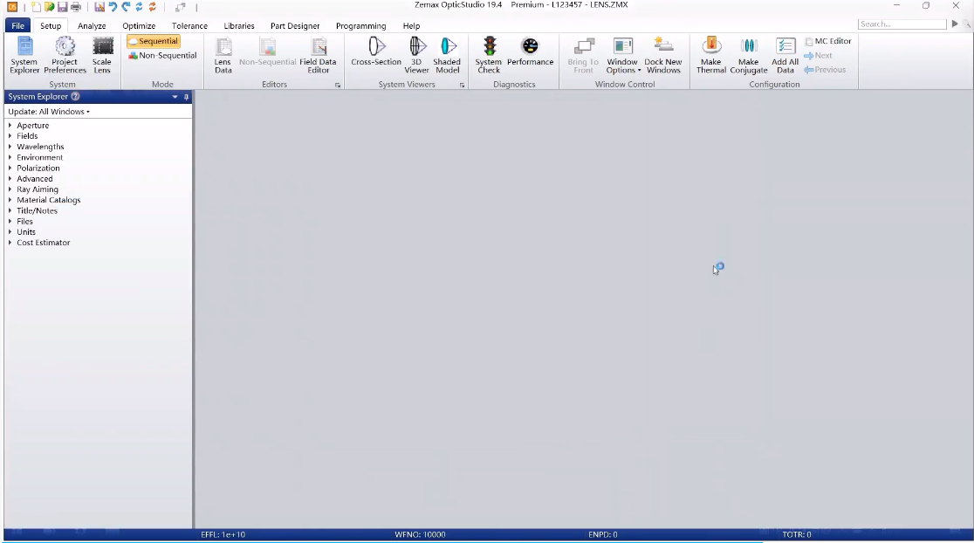Click the System Explorer help icon
The width and height of the screenshot is (974, 543).
pos(75,96)
